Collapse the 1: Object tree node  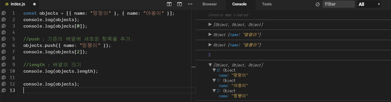tap(214, 80)
